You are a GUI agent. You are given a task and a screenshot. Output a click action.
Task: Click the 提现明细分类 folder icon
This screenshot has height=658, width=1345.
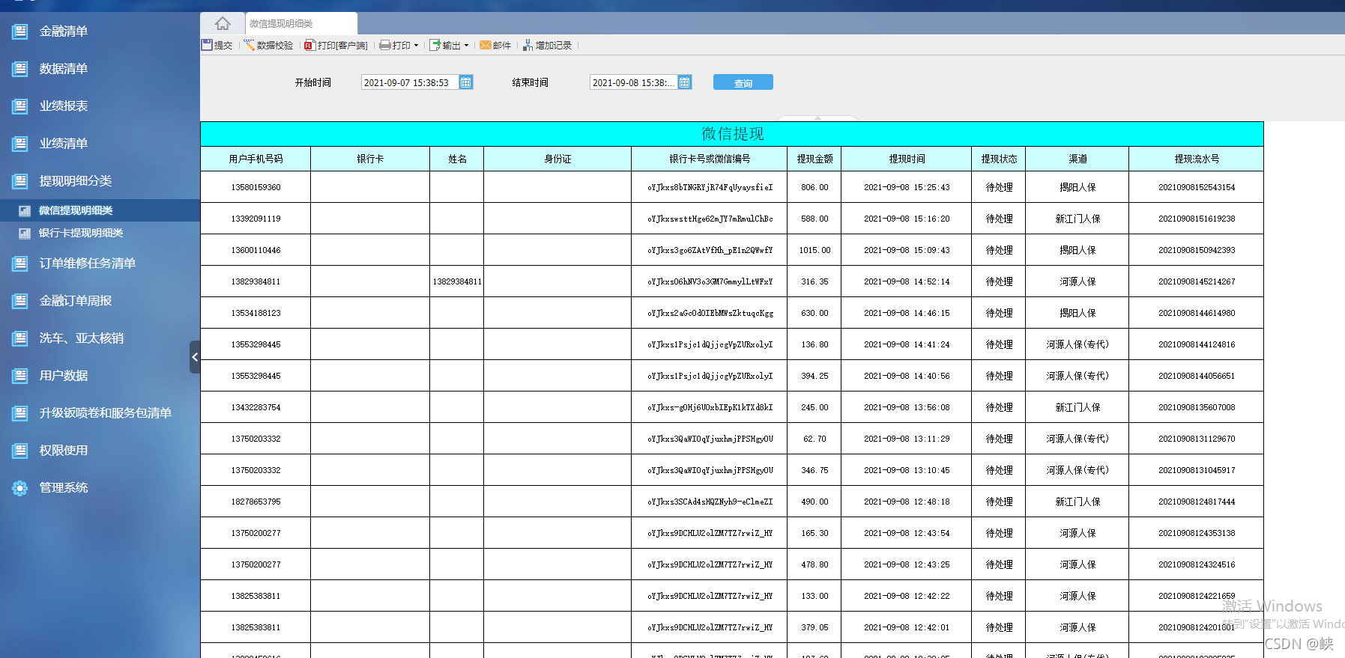tap(20, 181)
